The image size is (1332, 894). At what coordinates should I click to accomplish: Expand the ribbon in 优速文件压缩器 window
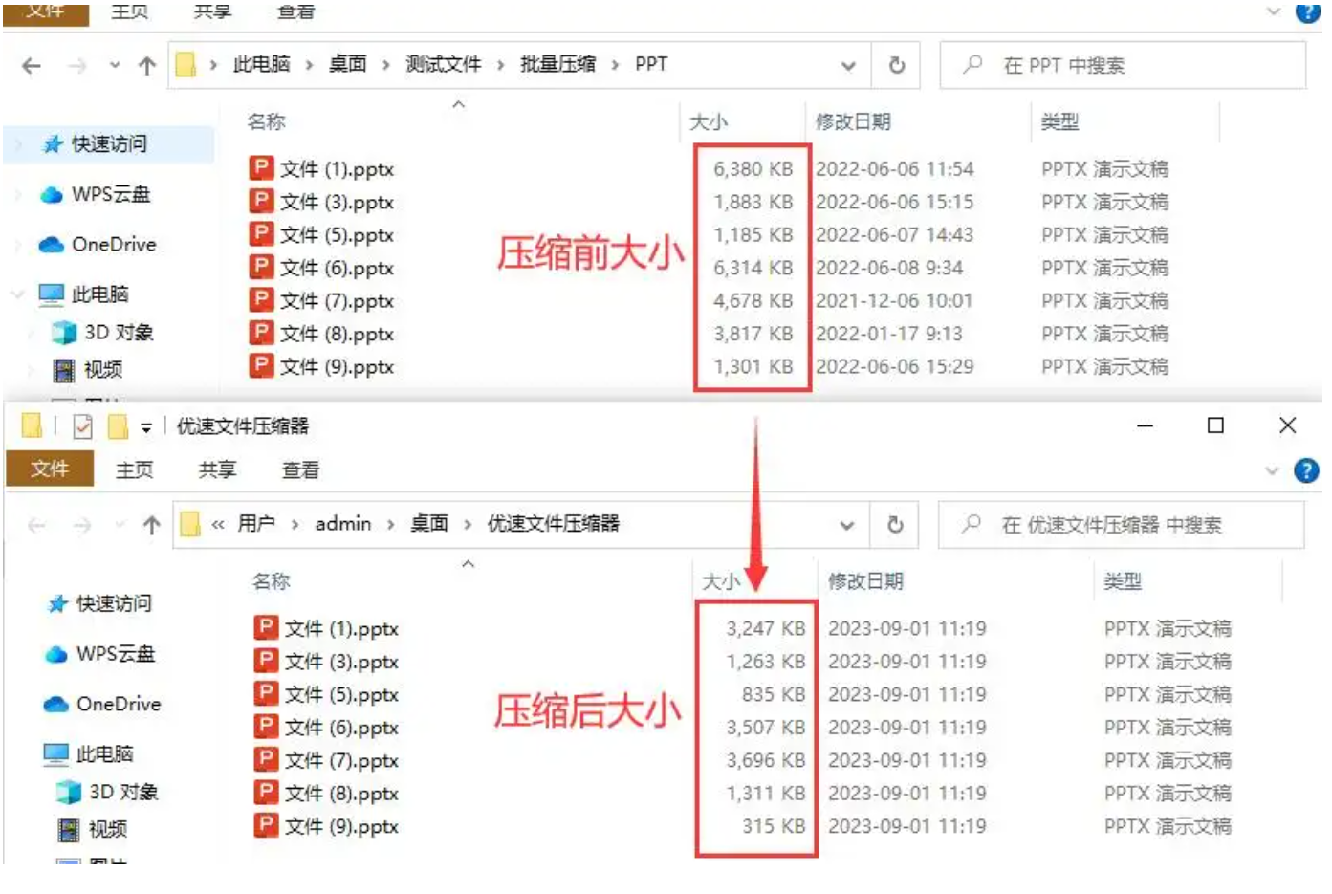[1272, 470]
